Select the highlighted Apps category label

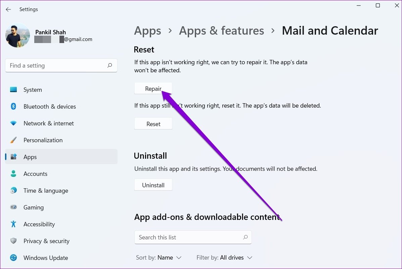tap(30, 157)
